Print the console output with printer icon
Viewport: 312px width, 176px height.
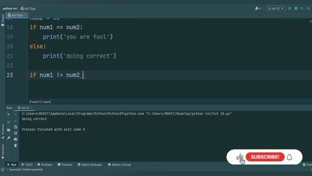click(x=16, y=139)
